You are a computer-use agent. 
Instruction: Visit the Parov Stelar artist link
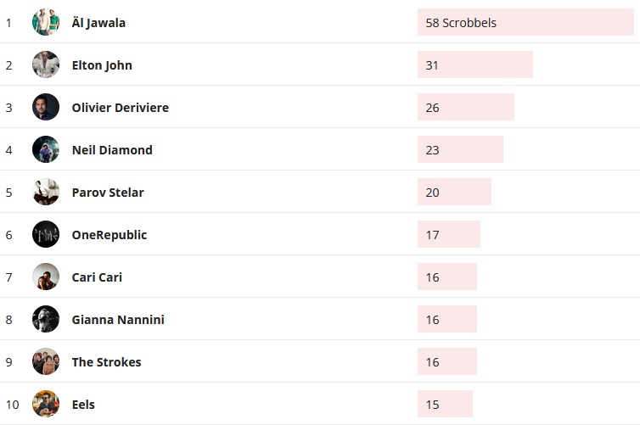click(108, 193)
